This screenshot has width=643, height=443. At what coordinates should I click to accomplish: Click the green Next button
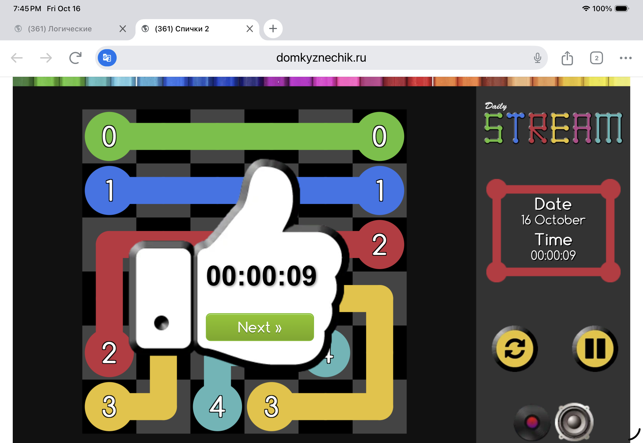pos(260,327)
